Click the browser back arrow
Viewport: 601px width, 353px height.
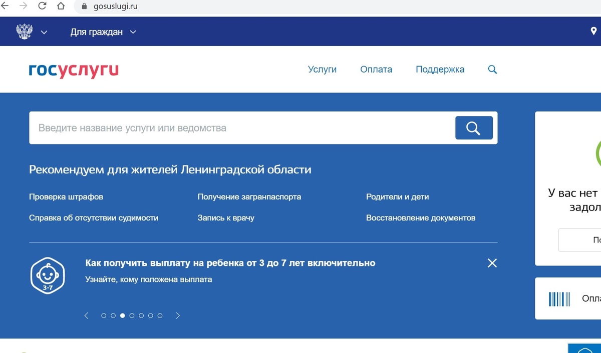click(5, 6)
